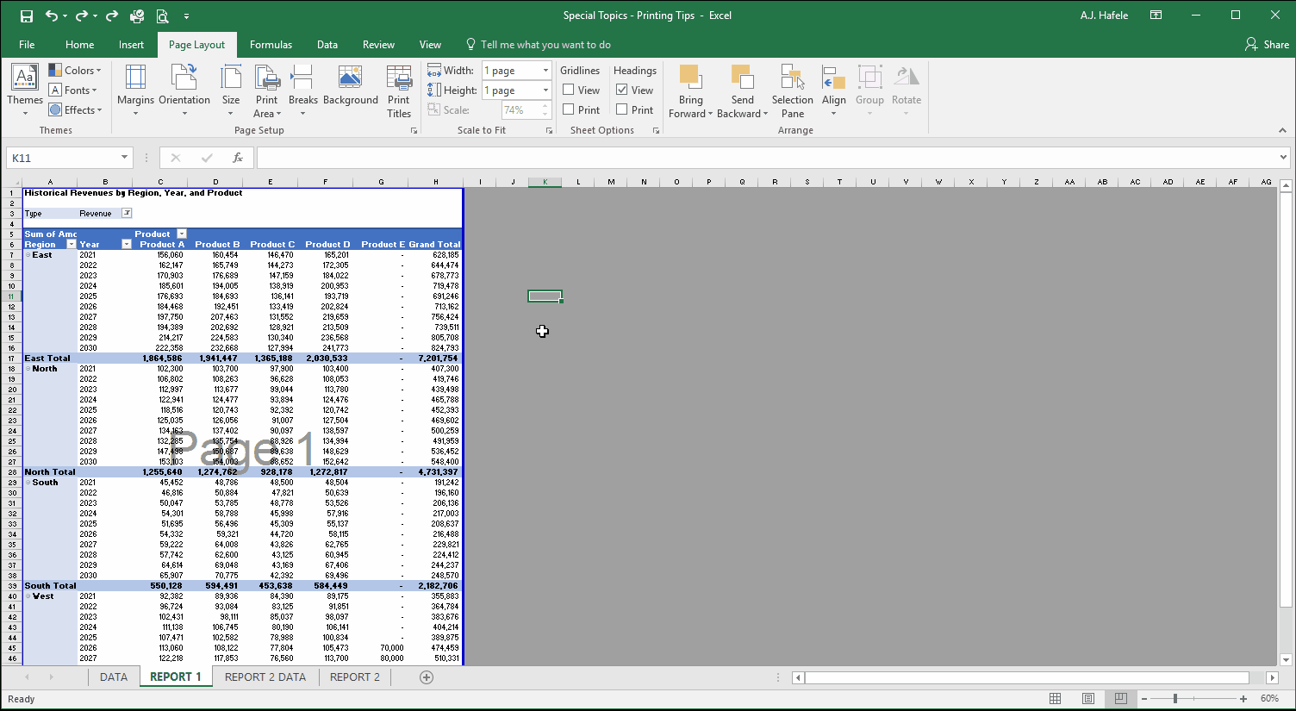Enable Headings Print checkbox
This screenshot has width=1296, height=711.
622,109
